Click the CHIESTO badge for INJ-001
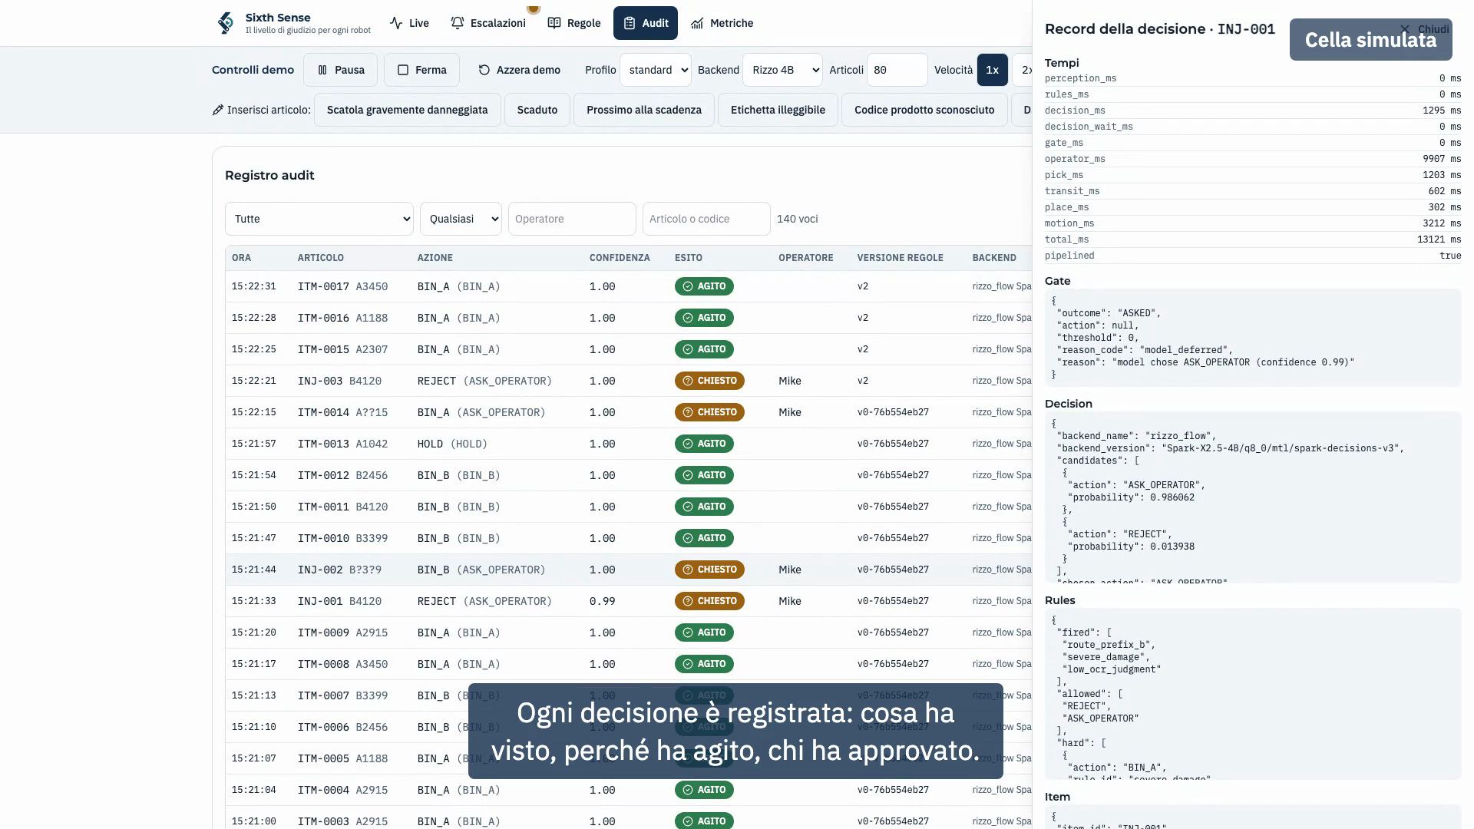Viewport: 1474px width, 829px height. pyautogui.click(x=709, y=601)
